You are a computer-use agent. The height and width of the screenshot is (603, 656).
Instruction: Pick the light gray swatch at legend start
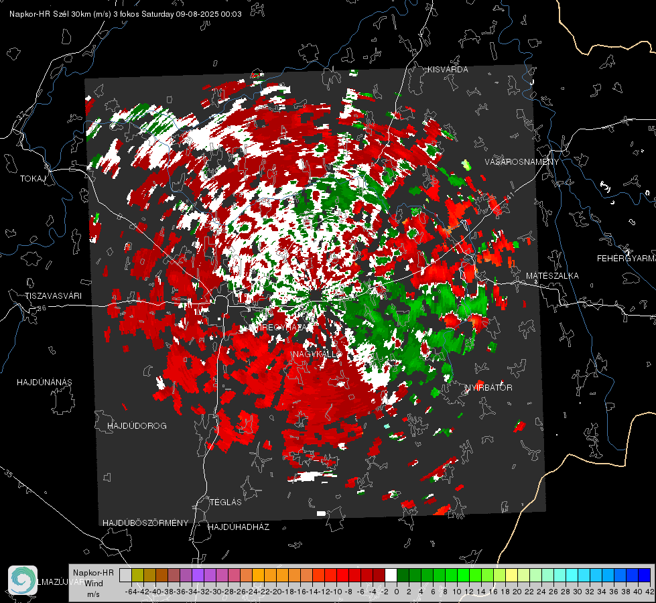125,576
